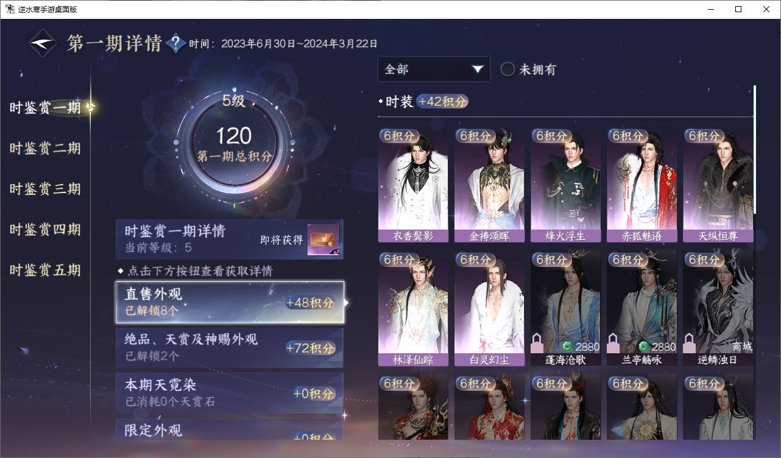Open the 本期天霓染 points entry
781x458 pixels.
230,393
